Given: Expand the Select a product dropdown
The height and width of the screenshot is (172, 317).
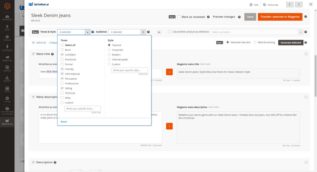Looking at the screenshot, I should [300, 32].
